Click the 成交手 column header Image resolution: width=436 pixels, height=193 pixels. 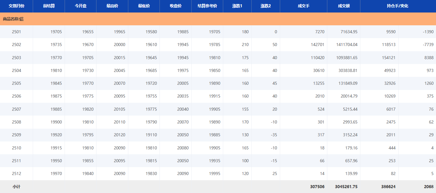point(303,6)
